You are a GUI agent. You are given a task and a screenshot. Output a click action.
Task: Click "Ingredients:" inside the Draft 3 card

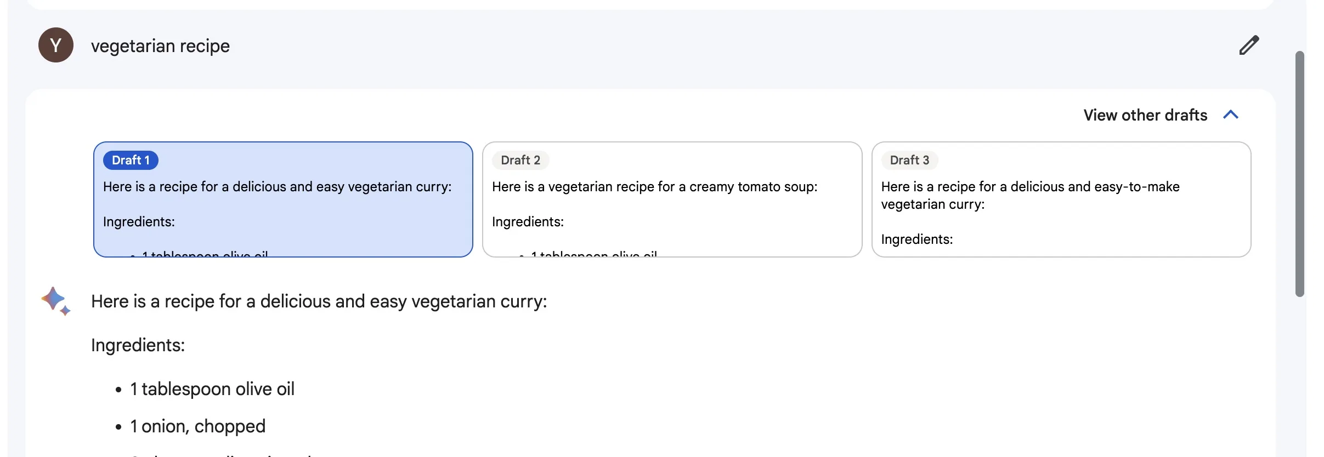pos(916,239)
